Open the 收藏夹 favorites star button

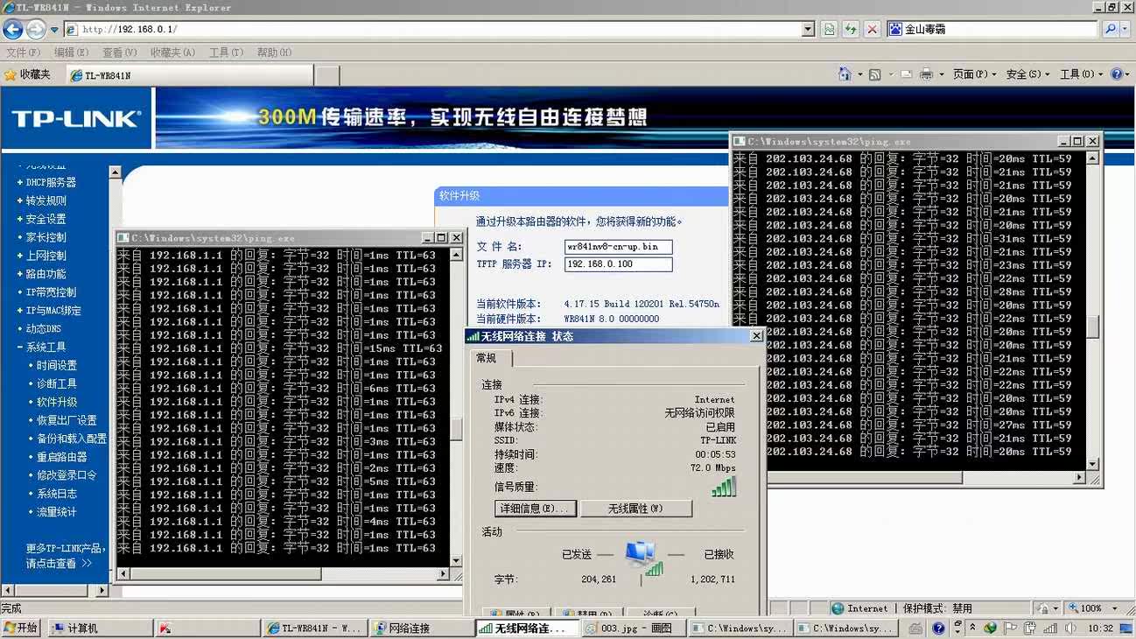(28, 75)
